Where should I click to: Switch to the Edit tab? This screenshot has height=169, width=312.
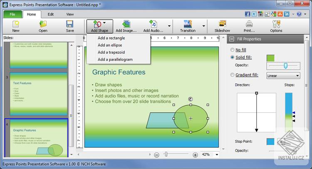50,14
